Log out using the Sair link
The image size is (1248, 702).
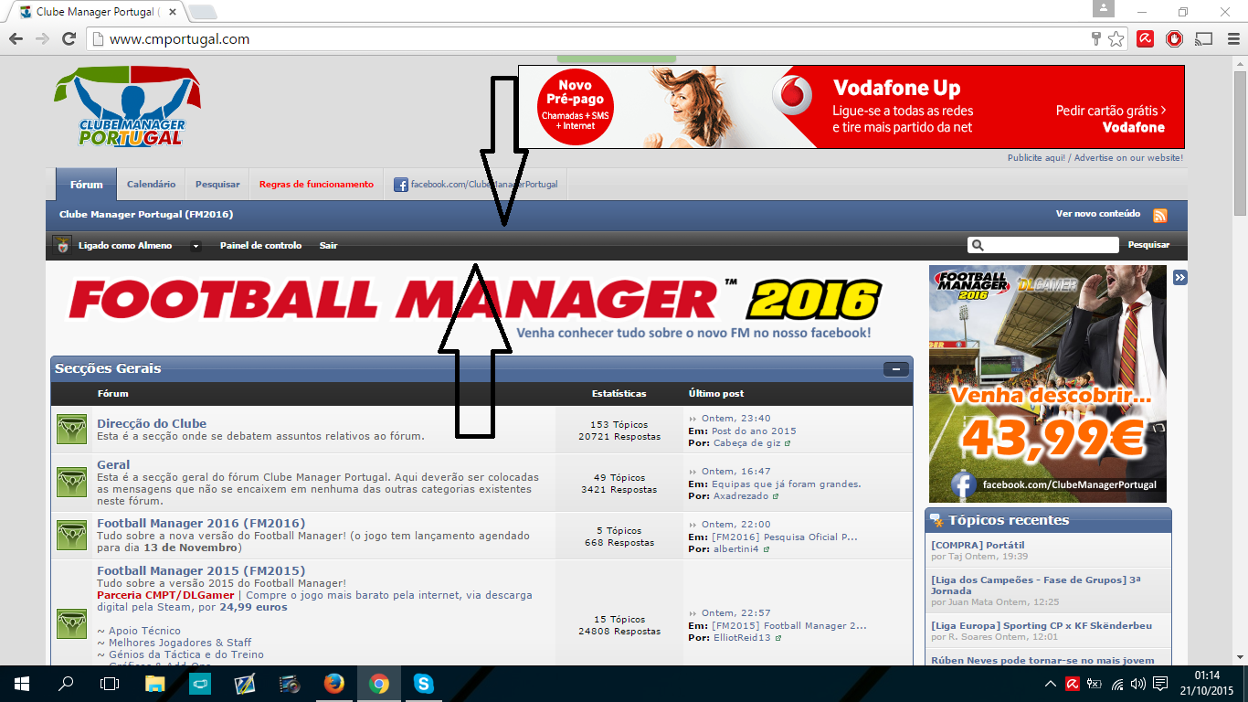[328, 246]
